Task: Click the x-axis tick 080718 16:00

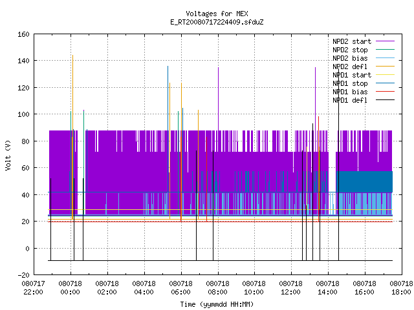Action: click(365, 288)
